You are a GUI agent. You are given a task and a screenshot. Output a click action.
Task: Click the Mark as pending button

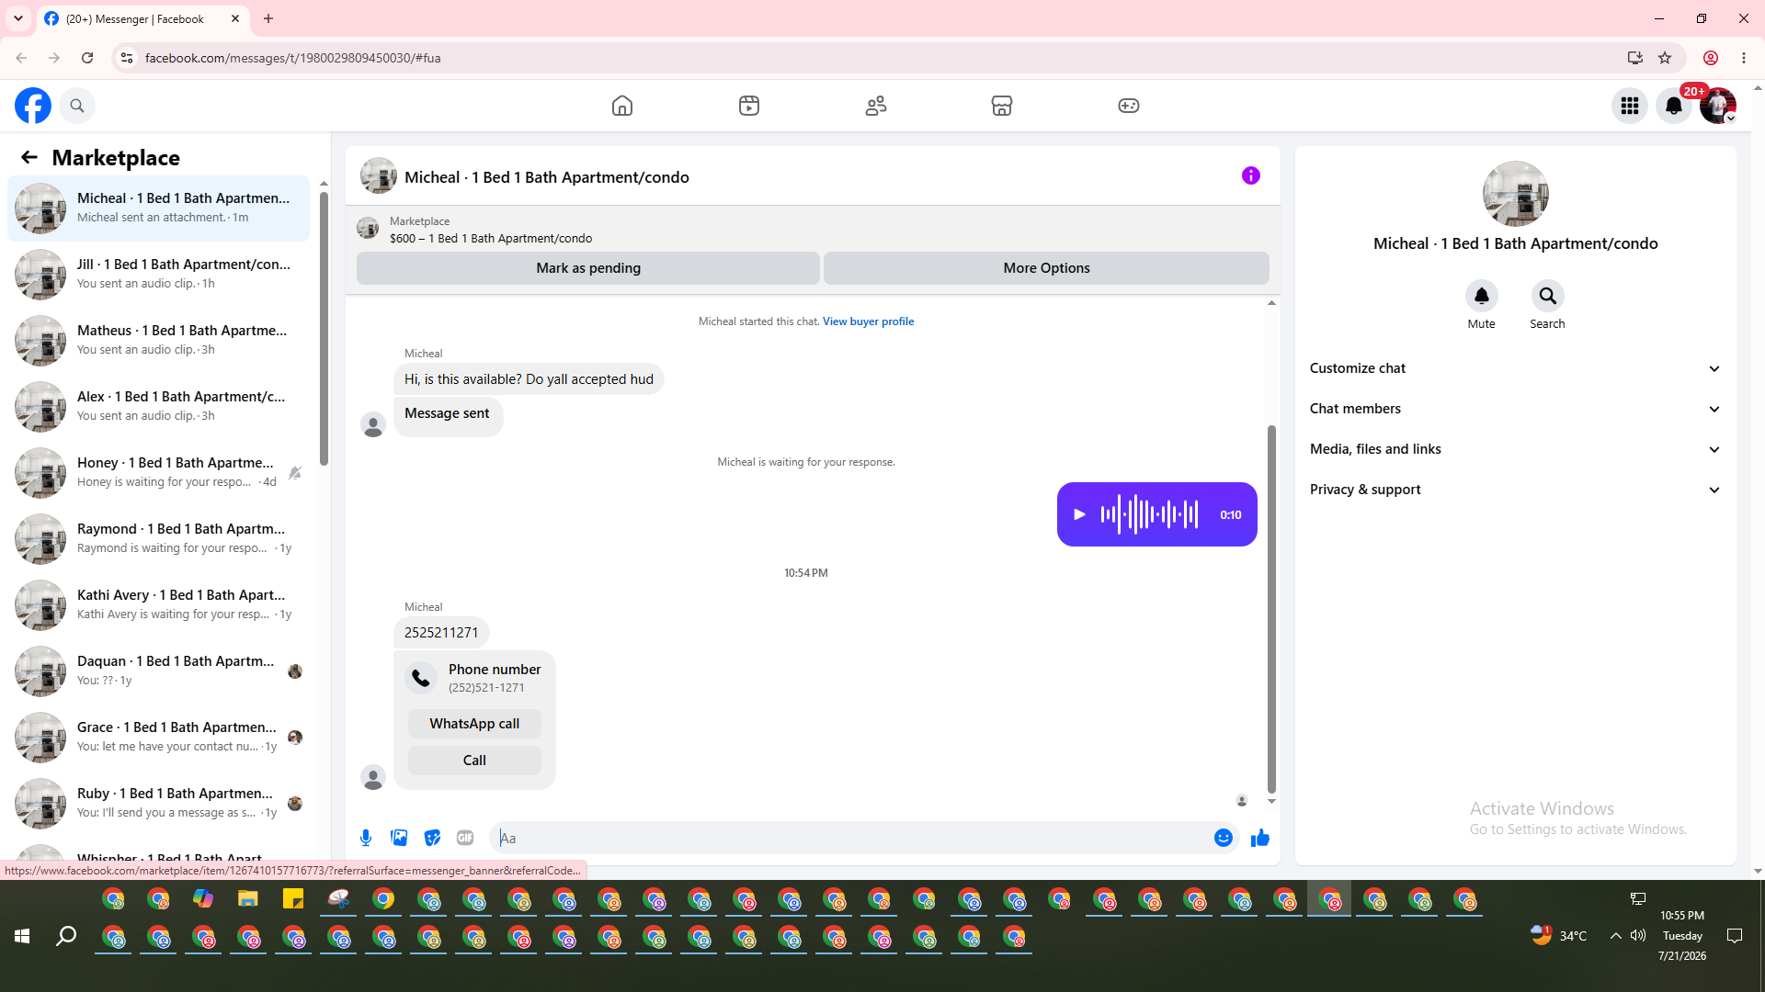point(588,268)
